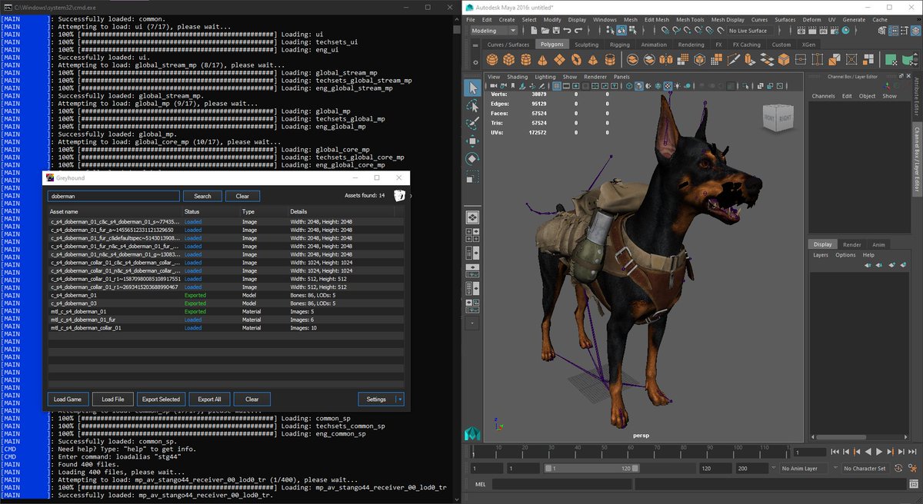
Task: Create a polygon cylinder from the shelf
Action: coord(525,59)
